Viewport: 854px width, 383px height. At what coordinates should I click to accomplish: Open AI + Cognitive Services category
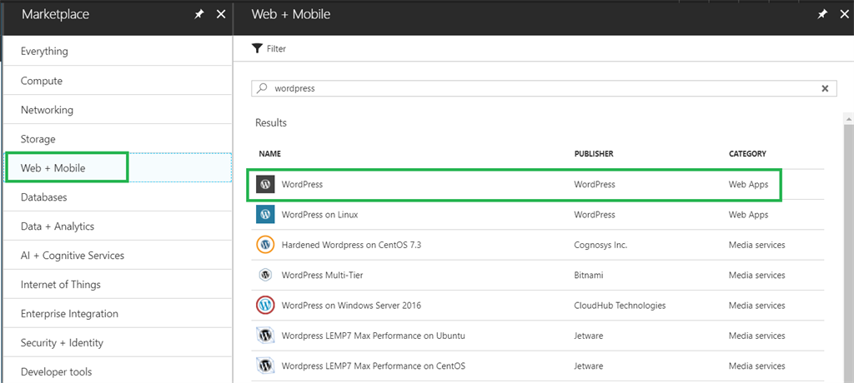point(73,256)
